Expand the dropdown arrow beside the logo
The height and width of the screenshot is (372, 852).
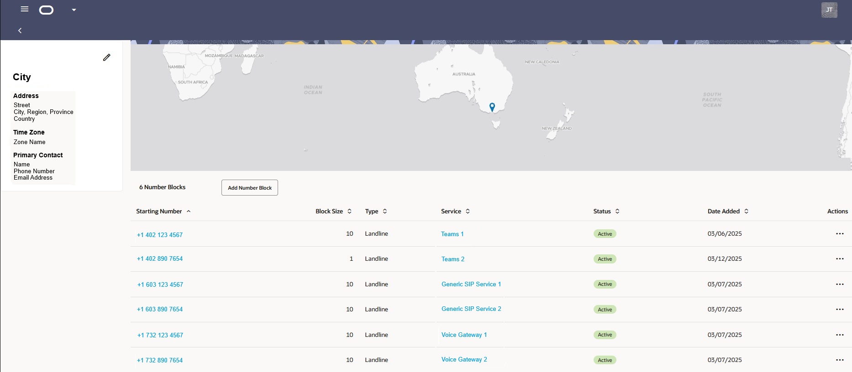(74, 10)
